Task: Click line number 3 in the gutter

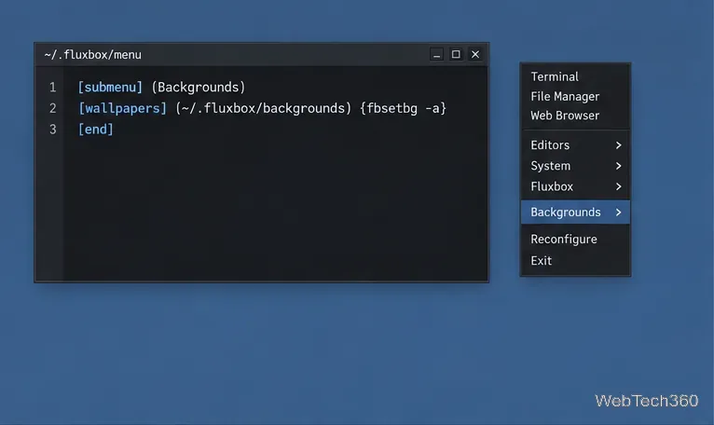Action: (53, 130)
